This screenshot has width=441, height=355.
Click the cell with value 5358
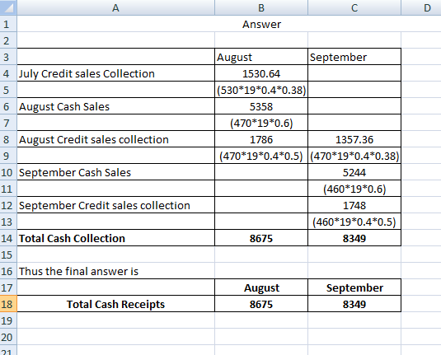pyautogui.click(x=261, y=106)
